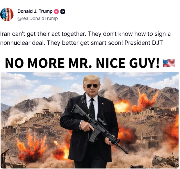Click the American flag emoji after headline
The height and width of the screenshot is (169, 180).
pos(169,63)
